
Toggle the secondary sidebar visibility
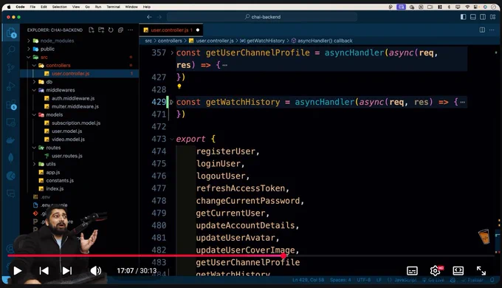tap(483, 17)
